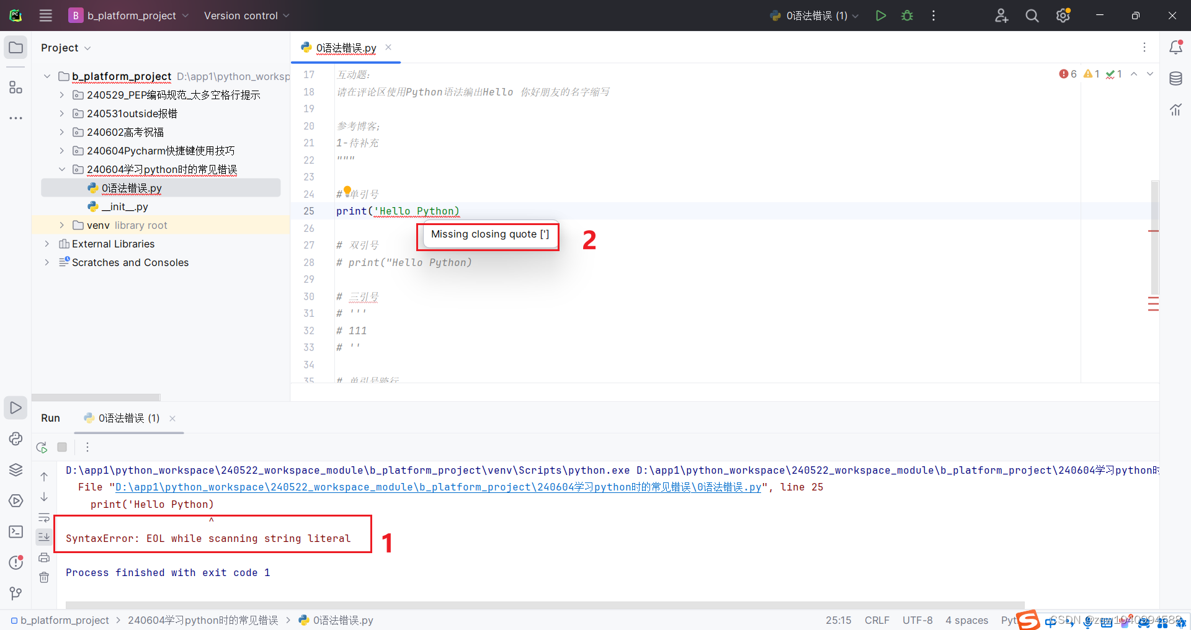The image size is (1191, 630).
Task: Close the 0语法错误 (1) run tab
Action: click(x=172, y=419)
